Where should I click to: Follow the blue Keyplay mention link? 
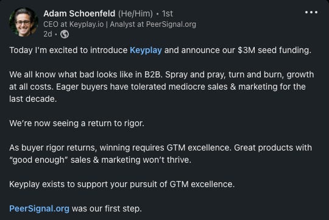[x=146, y=51]
